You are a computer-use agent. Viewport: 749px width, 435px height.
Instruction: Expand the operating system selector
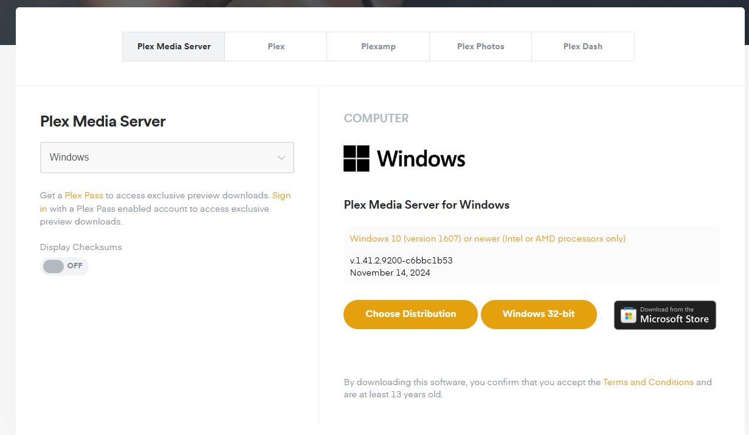(167, 158)
